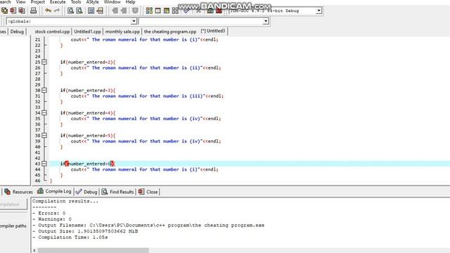This screenshot has width=450, height=253.
Task: Click the Close All files toolbar icon
Action: pyautogui.click(x=22, y=11)
